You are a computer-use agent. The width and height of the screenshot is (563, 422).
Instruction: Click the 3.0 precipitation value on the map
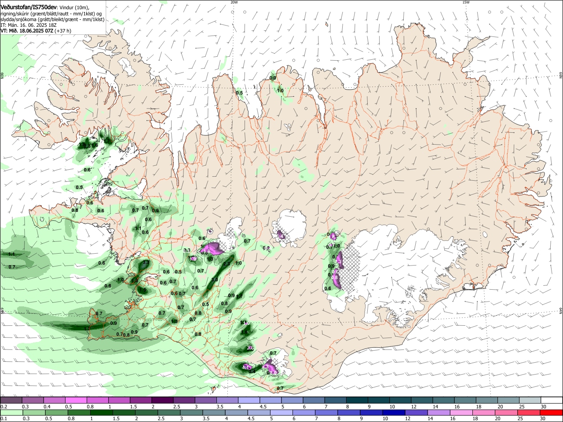click(215, 280)
